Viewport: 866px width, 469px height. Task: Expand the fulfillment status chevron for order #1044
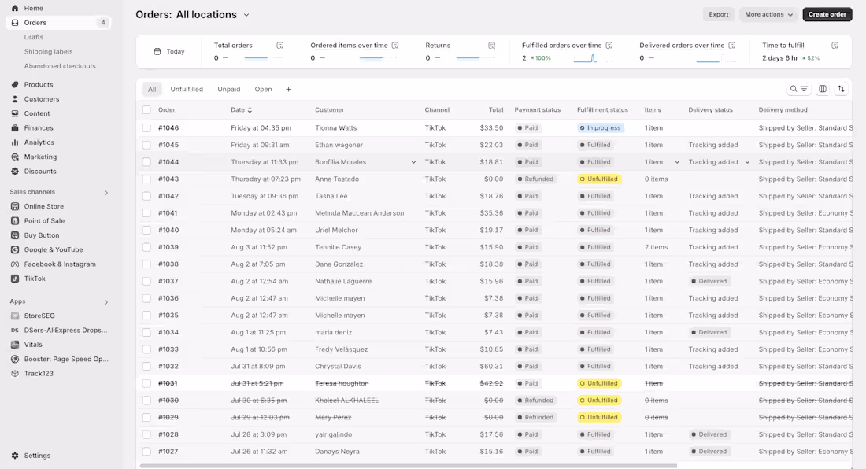678,161
